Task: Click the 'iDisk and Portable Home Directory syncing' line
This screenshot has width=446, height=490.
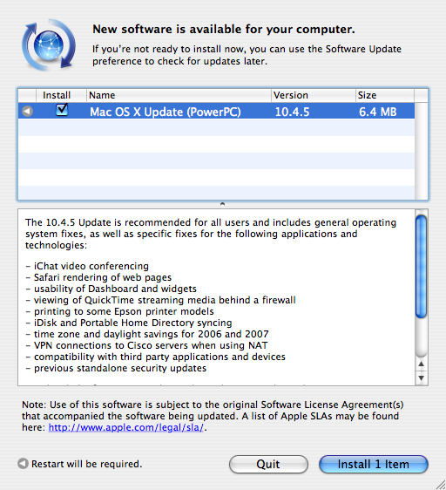Action: pos(129,323)
